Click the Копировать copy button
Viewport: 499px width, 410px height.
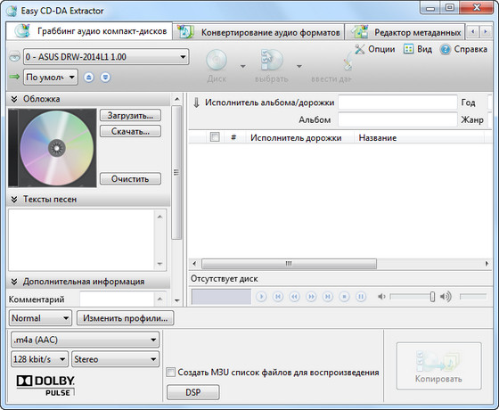[x=438, y=365]
